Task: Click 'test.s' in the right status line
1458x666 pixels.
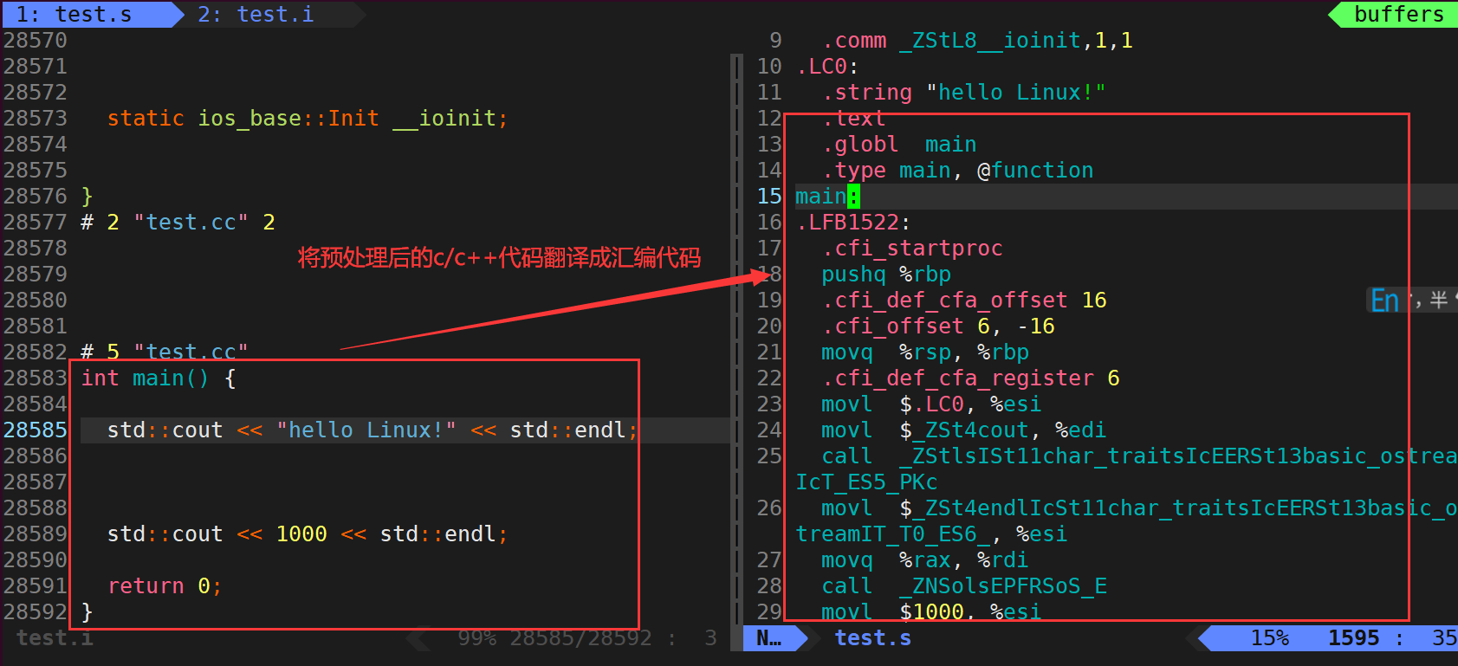Action: click(x=872, y=638)
